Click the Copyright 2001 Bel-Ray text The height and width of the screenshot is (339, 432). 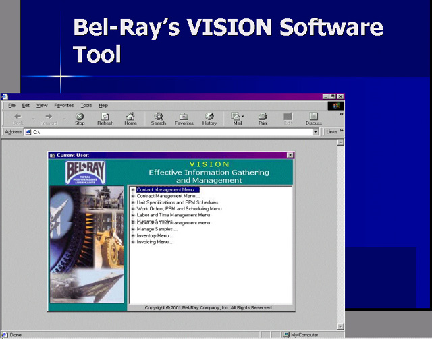click(209, 307)
